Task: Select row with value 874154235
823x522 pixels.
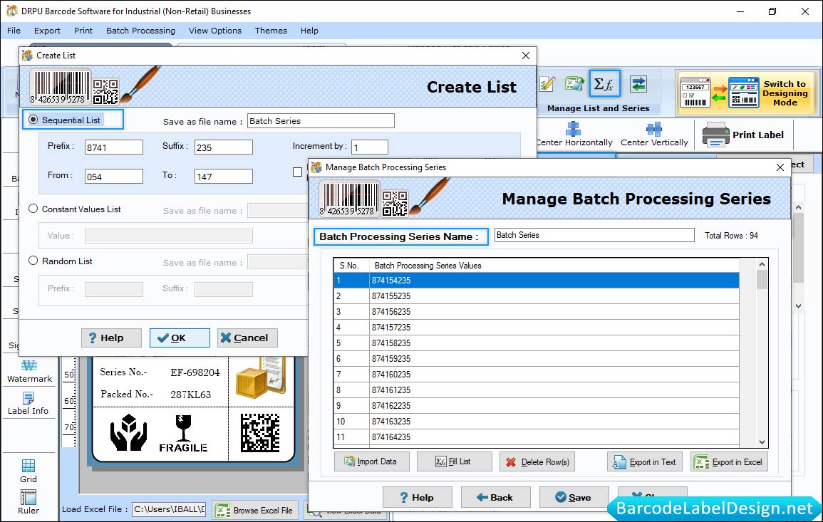Action: point(537,280)
